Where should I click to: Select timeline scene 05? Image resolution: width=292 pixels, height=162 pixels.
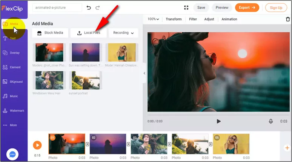(231, 144)
